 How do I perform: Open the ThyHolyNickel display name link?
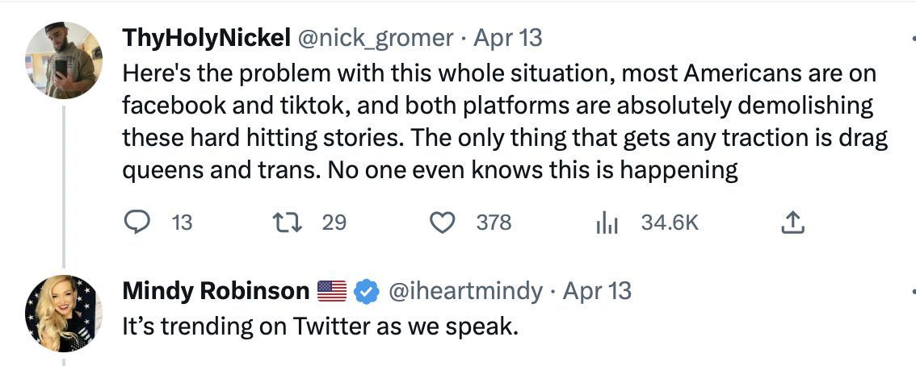pos(207,37)
